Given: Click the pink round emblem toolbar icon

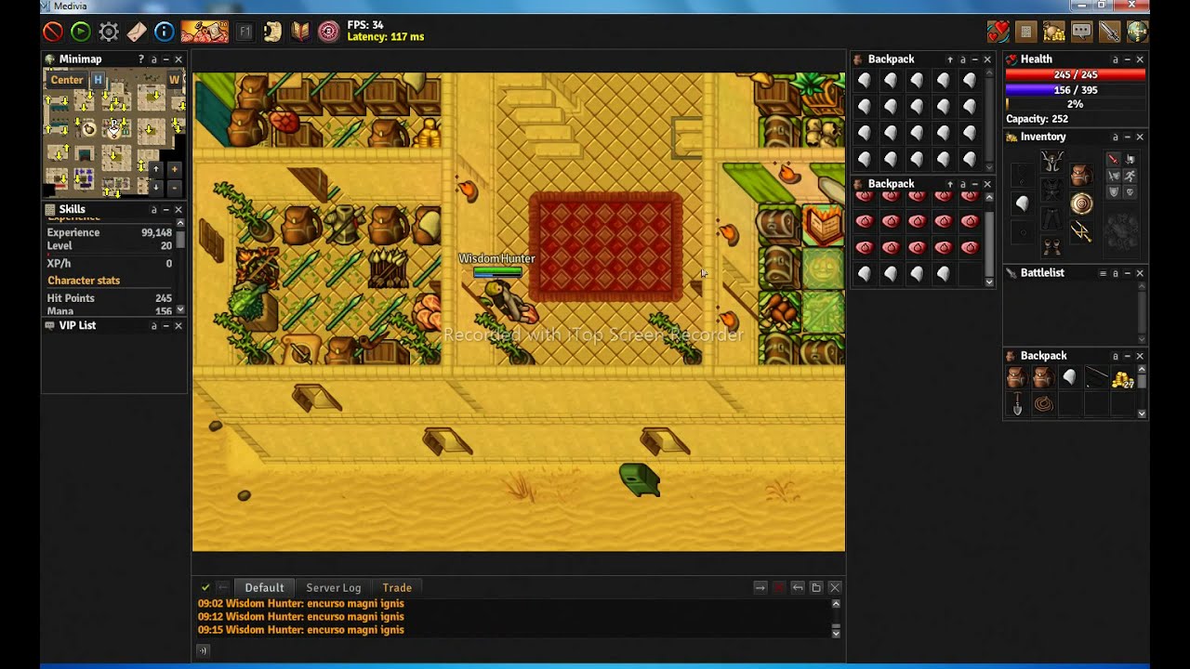Looking at the screenshot, I should pos(329,33).
